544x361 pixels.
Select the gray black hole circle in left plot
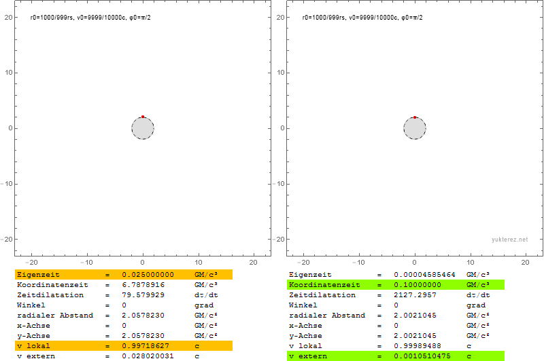point(143,129)
